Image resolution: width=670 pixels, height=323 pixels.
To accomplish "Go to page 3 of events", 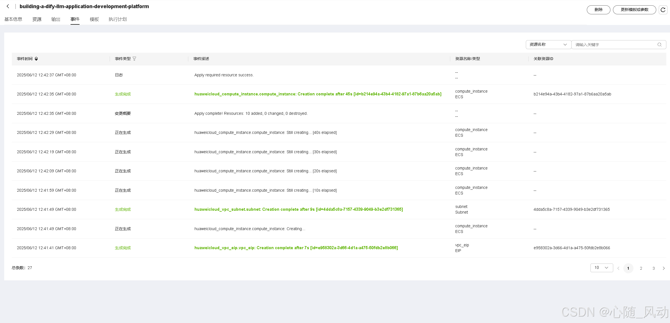I will 653,268.
